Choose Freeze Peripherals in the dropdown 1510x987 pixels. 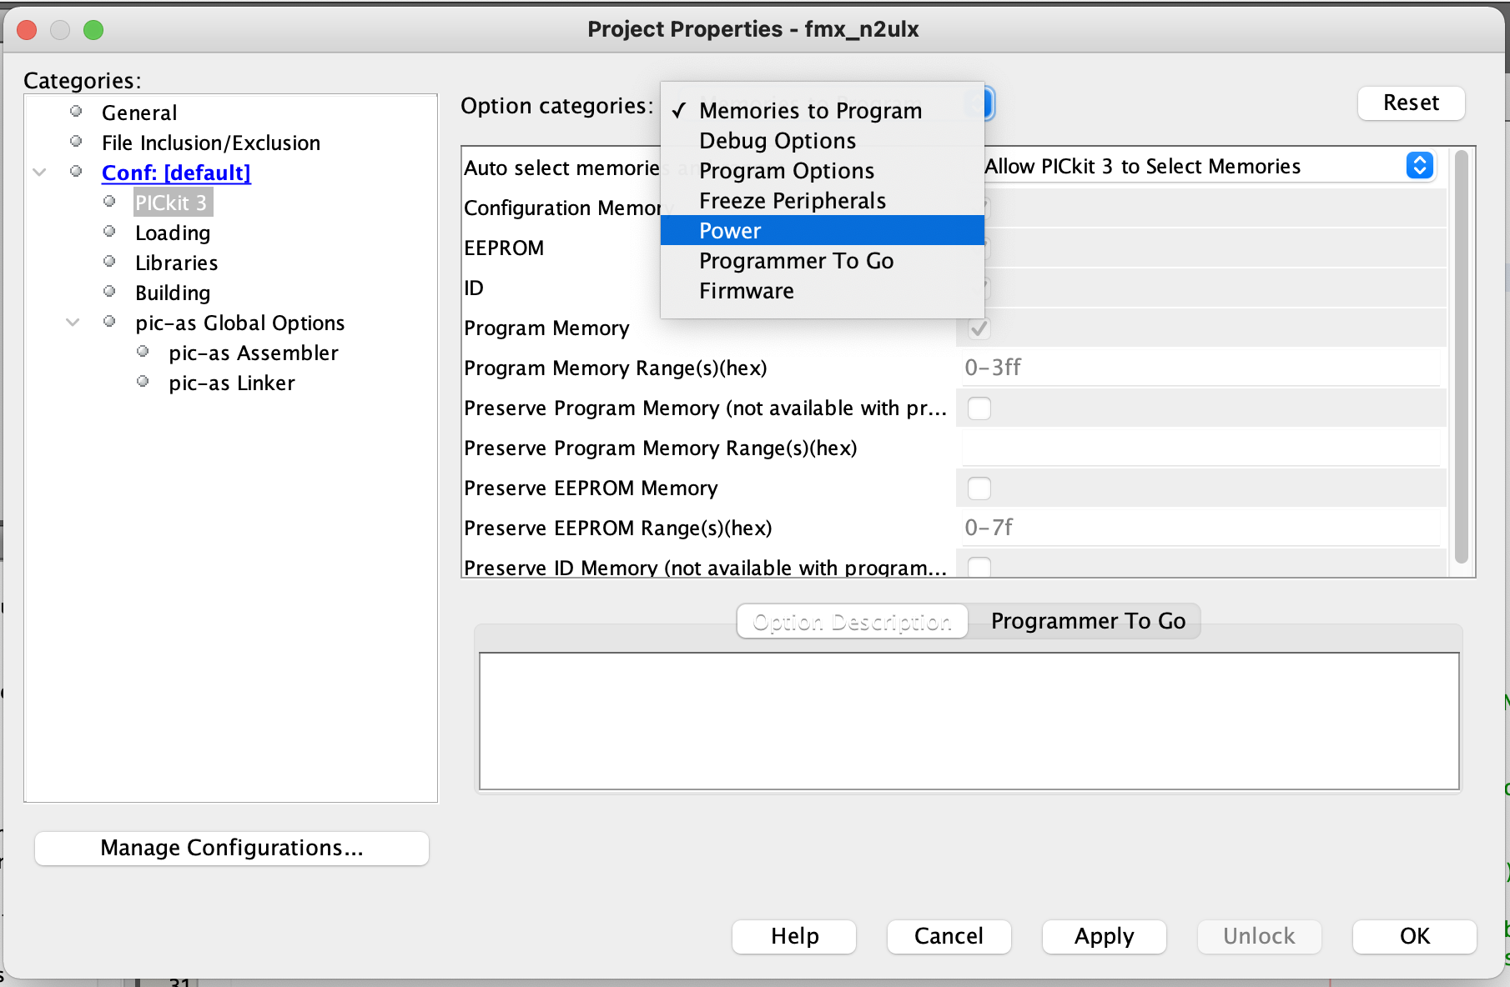point(792,201)
